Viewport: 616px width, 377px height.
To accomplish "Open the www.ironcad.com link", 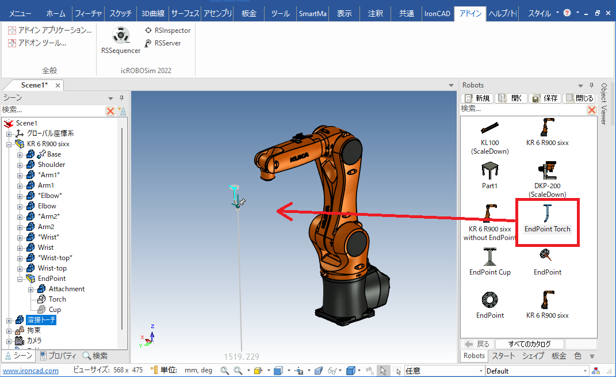I will tap(31, 371).
